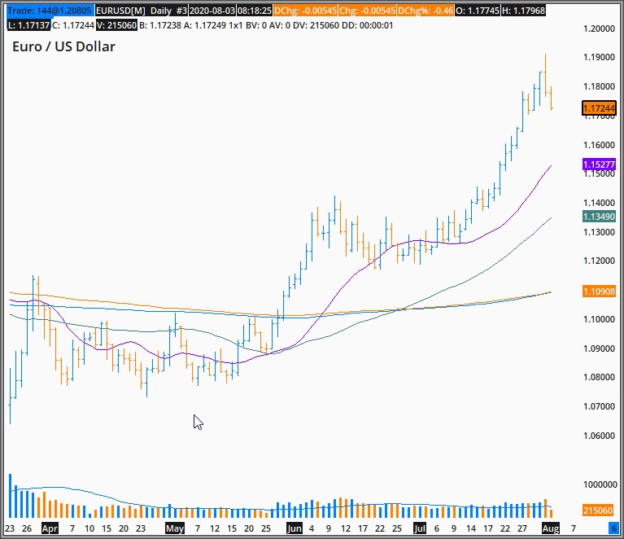Click the V: 215060 volume header field
Viewport: 624px width, 539px height.
click(116, 25)
